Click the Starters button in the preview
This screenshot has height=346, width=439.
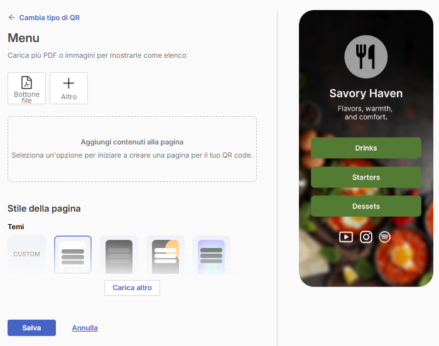(366, 177)
